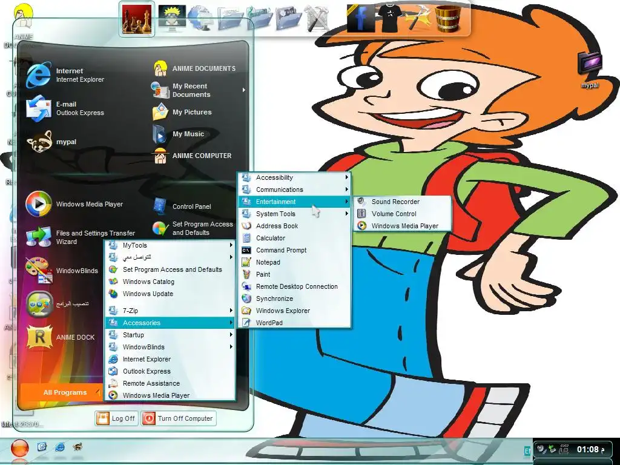This screenshot has width=620, height=465.
Task: Launch Windows Explorer from Accessories
Action: point(294,311)
